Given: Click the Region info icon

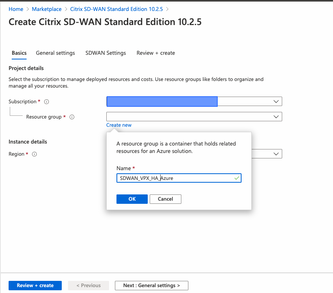Looking at the screenshot, I should 34,154.
